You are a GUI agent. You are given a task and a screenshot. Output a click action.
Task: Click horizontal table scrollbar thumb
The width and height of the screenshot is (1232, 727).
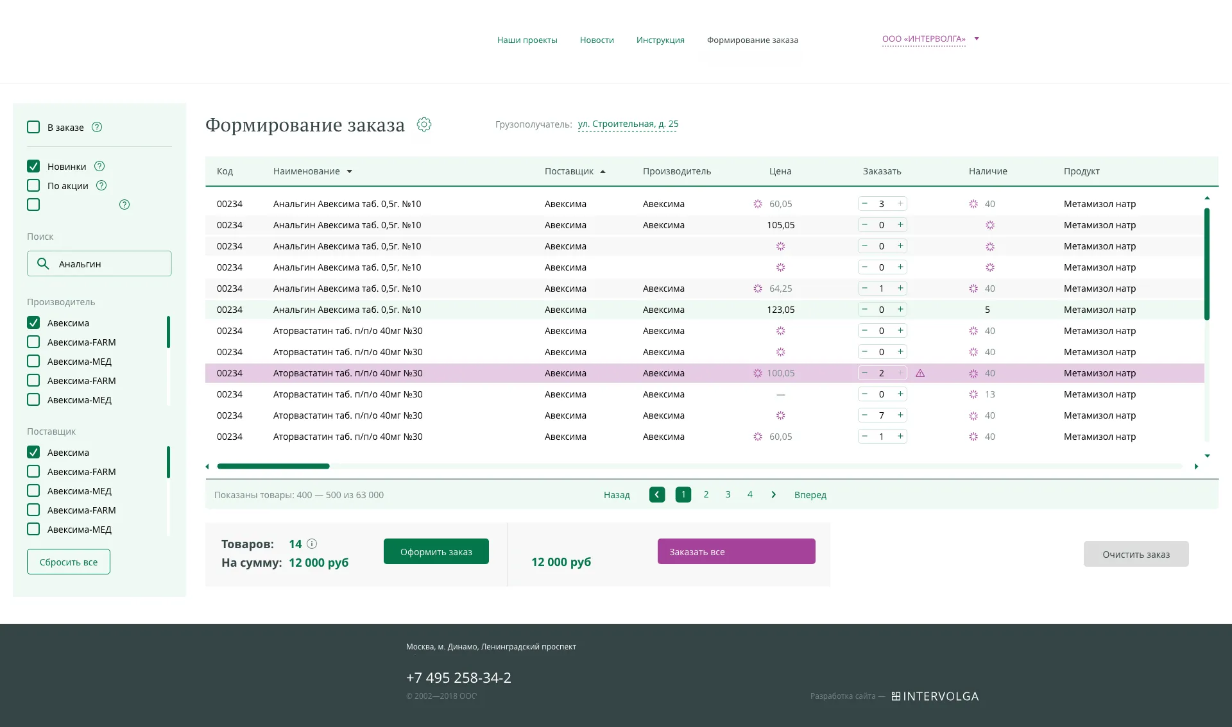pos(273,466)
